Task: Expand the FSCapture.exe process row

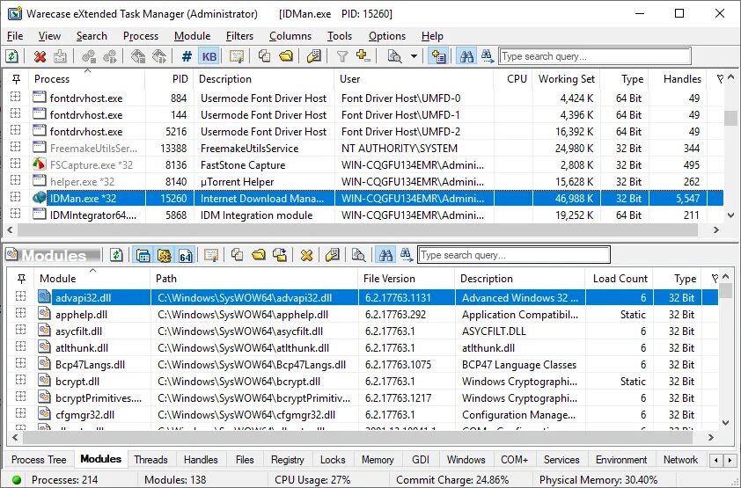Action: pyautogui.click(x=16, y=164)
